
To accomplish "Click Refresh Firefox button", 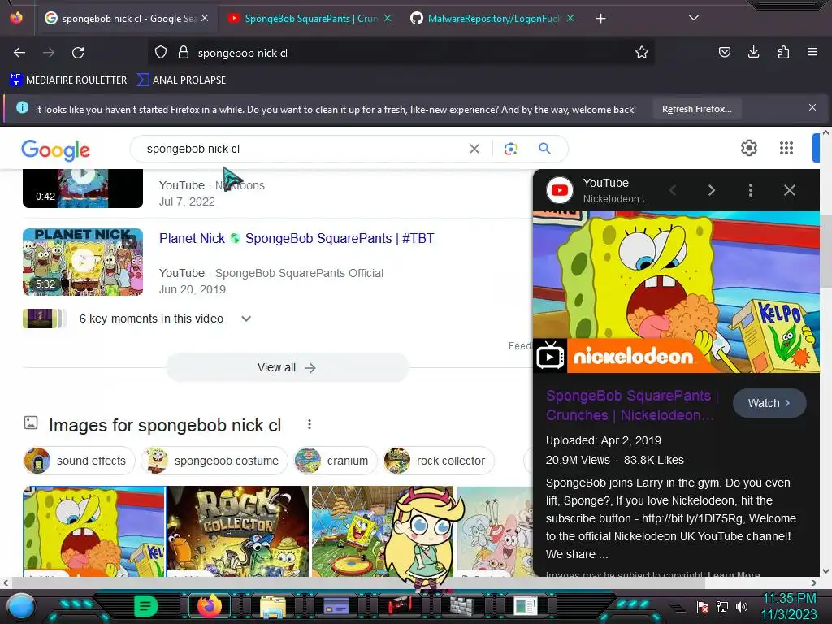I will click(x=696, y=110).
